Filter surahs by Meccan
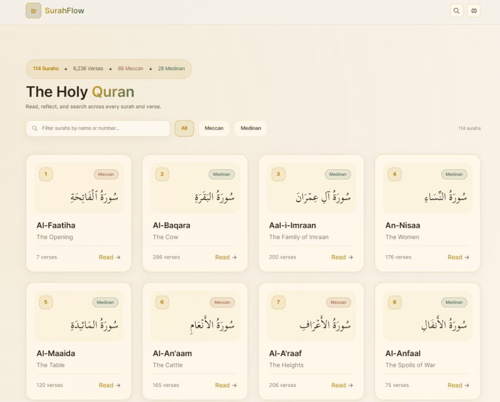This screenshot has height=402, width=500. click(214, 128)
